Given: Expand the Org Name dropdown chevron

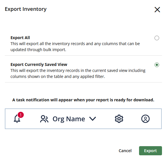Looking at the screenshot, I should [x=93, y=119].
